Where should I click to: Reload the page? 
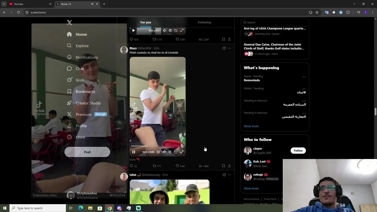click(18, 12)
